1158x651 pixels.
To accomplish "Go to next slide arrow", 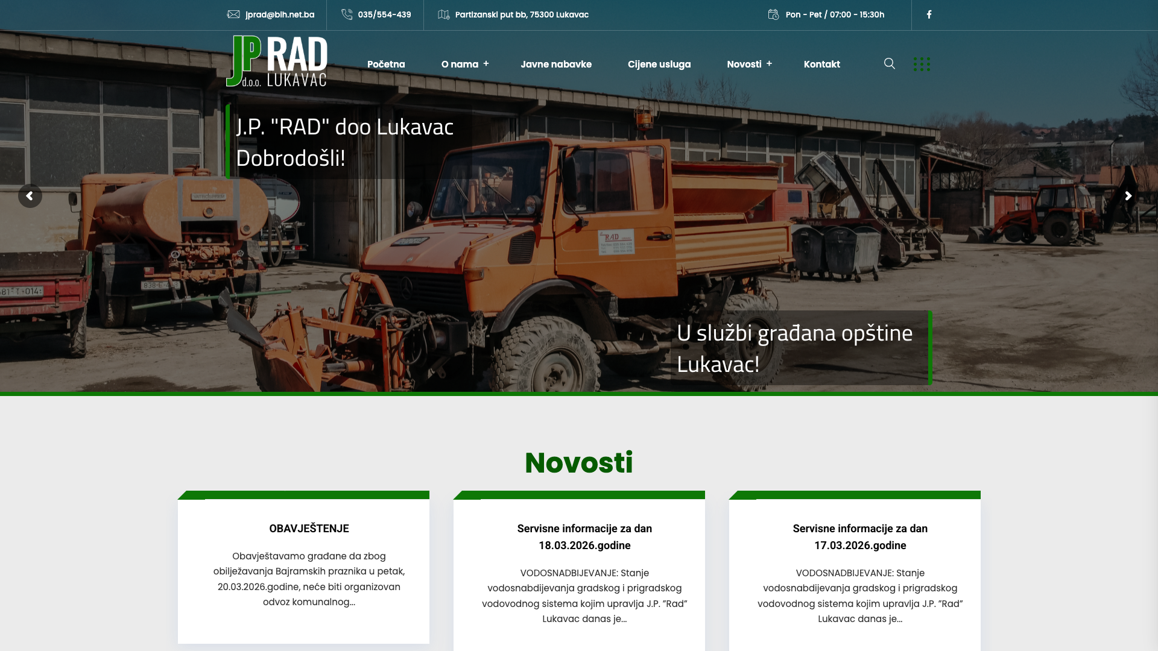I will click(1128, 196).
